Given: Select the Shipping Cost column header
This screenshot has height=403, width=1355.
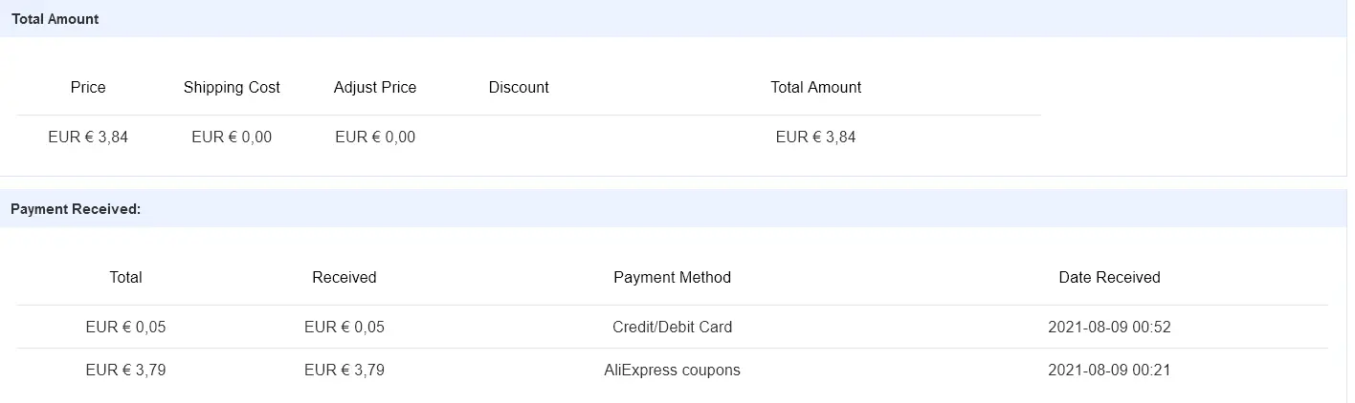Looking at the screenshot, I should [232, 87].
